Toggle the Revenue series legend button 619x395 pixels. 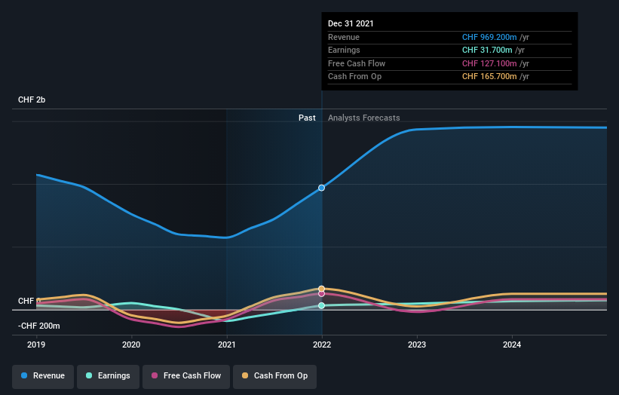[43, 376]
